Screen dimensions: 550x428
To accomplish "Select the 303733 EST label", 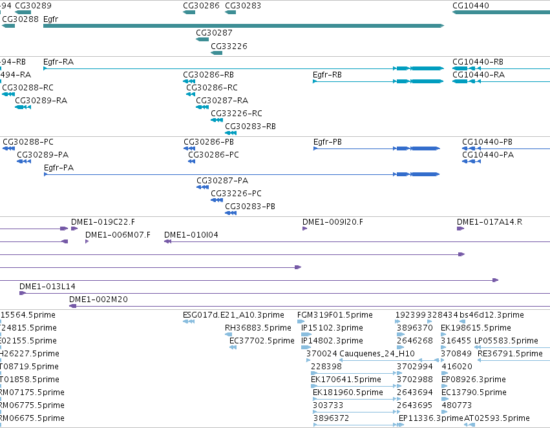I will pos(328,405).
